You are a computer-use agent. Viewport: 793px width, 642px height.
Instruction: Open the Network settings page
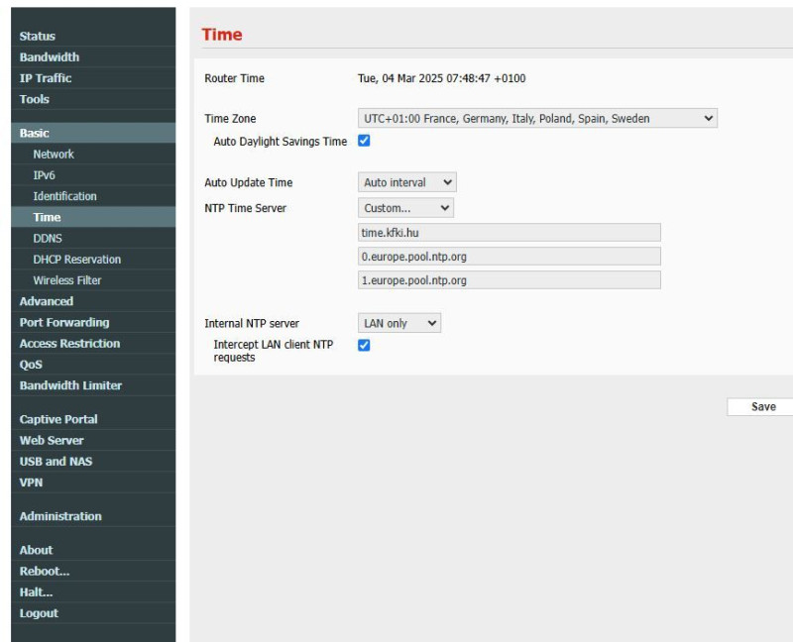click(x=93, y=155)
